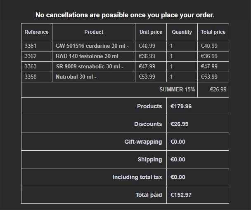This screenshot has width=251, height=210.
Task: Click the Including total tax label
Action: [137, 177]
